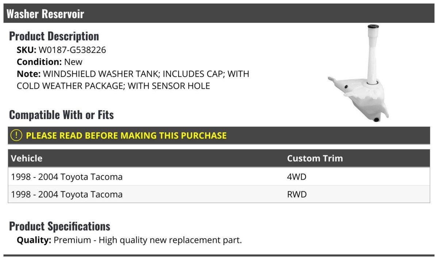Click the Vehicle column header

[27, 158]
